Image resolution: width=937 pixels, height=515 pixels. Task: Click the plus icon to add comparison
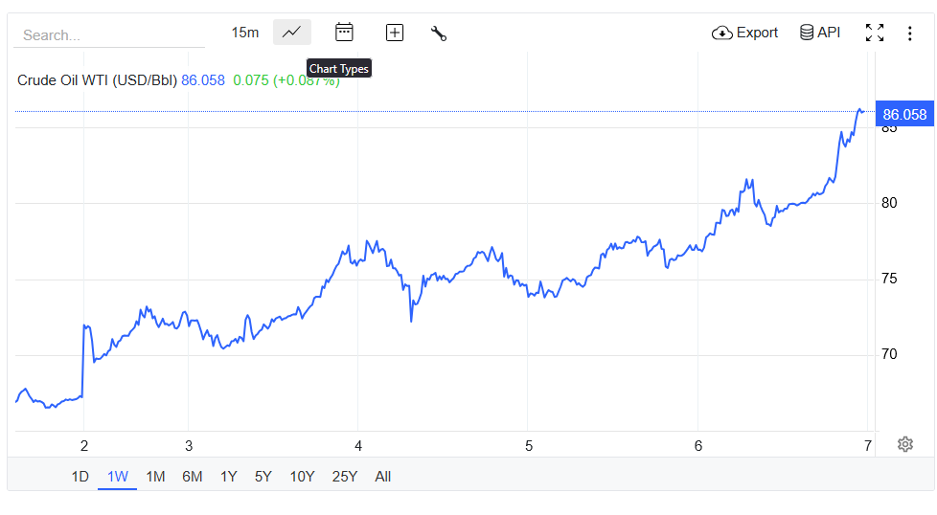[x=395, y=33]
